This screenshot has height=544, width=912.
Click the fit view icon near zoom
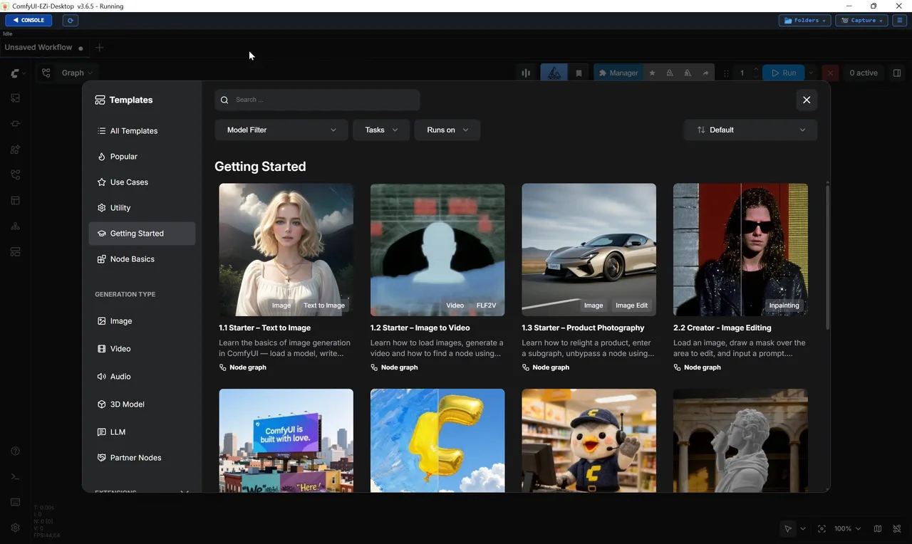click(822, 529)
